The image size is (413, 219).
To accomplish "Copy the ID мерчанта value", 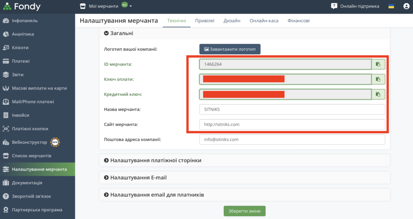I will 378,64.
